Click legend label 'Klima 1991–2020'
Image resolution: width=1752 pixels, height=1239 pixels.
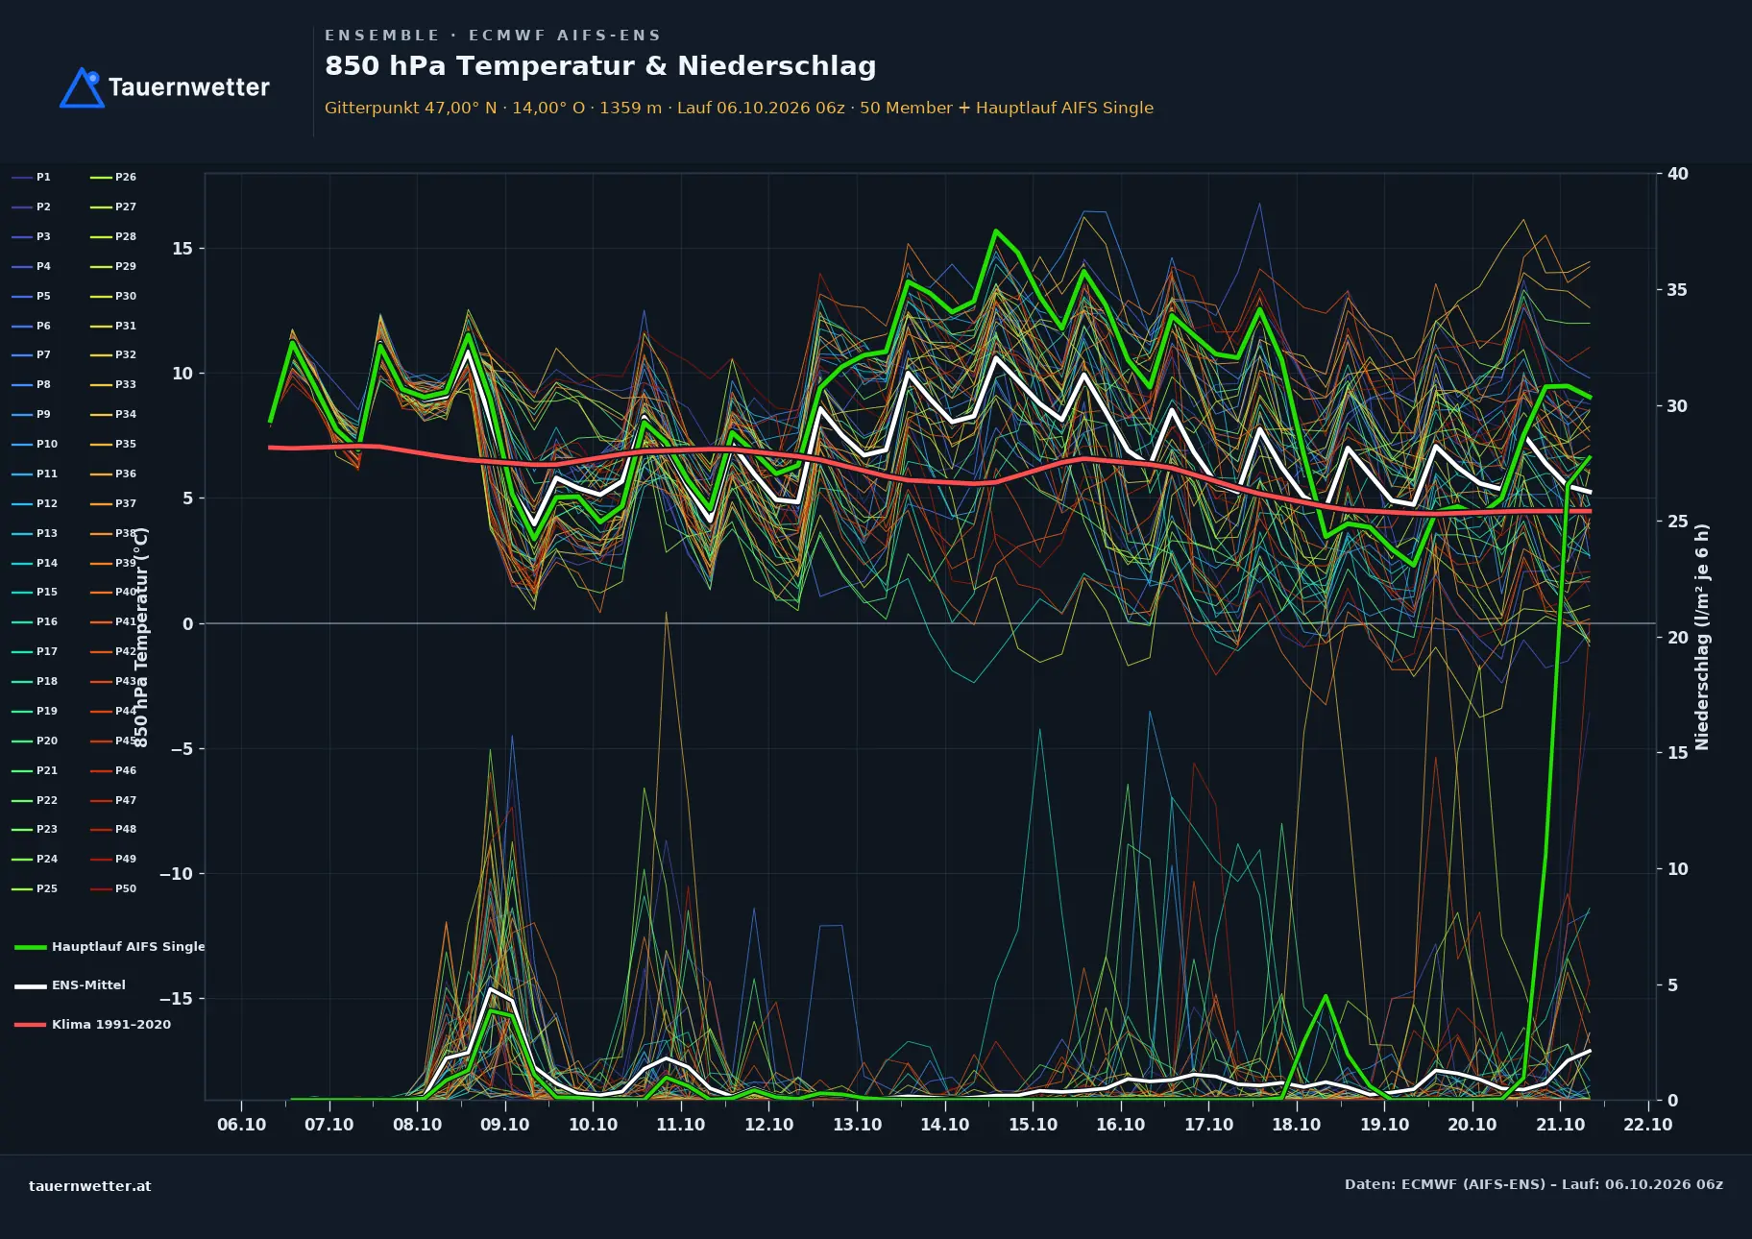pos(111,1025)
